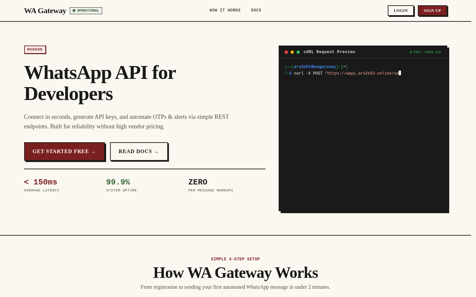This screenshot has height=297, width=476.
Task: Open the Docs nav link
Action: 256,11
